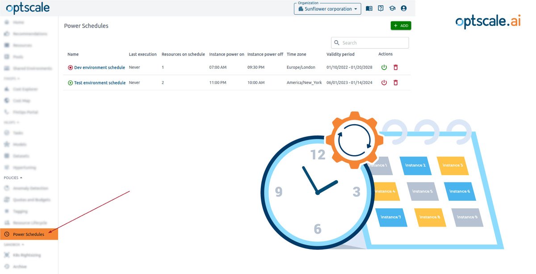The image size is (536, 274).
Task: Open the Test environment schedule link
Action: point(100,83)
